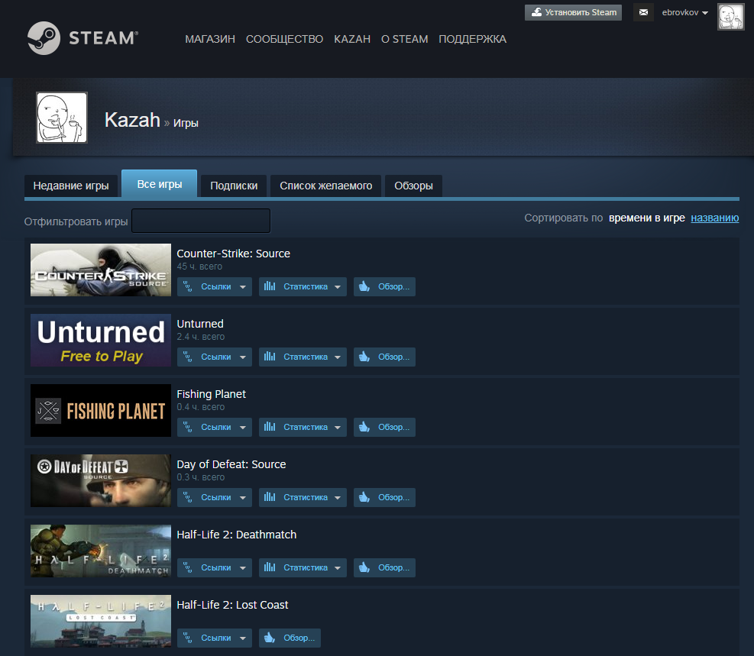Click stats bars icon for Day of Defeat
Image resolution: width=754 pixels, height=656 pixels.
[x=270, y=497]
